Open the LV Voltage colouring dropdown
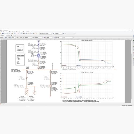134x134 pixels. click(49, 38)
